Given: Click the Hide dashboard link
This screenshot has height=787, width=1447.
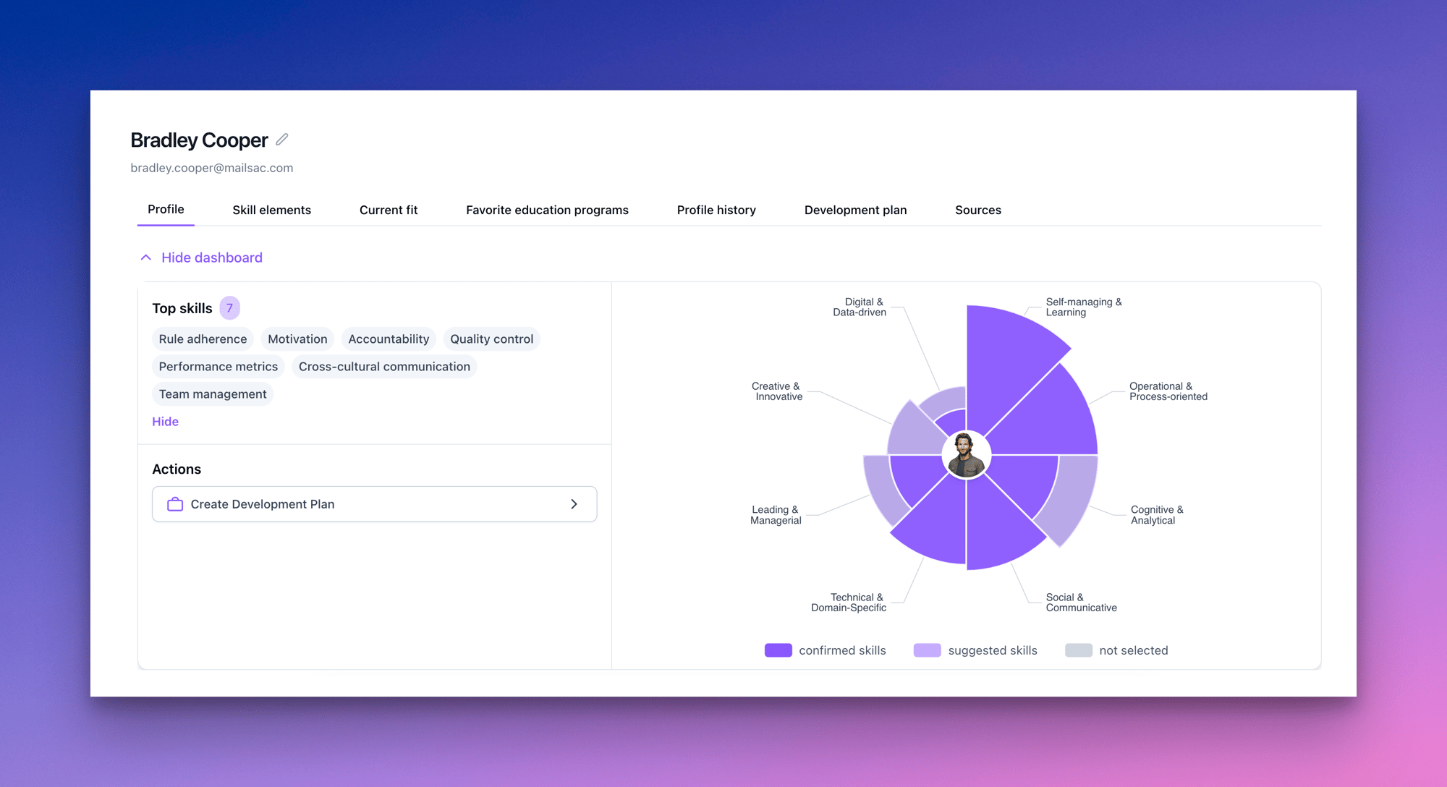Looking at the screenshot, I should coord(211,258).
